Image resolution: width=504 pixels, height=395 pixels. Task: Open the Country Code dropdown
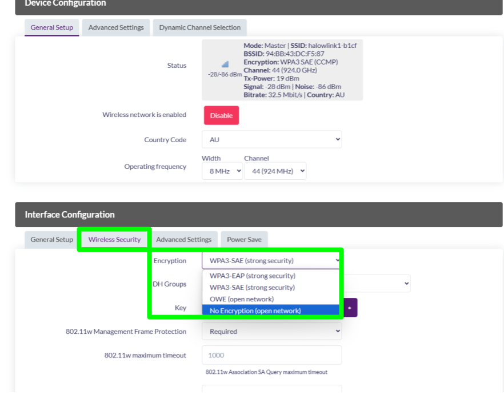[x=271, y=140]
